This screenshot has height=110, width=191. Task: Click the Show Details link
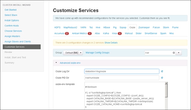click(111, 43)
